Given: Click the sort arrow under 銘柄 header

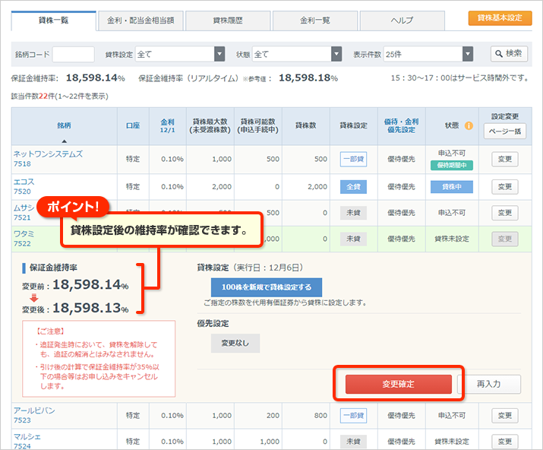Looking at the screenshot, I should pyautogui.click(x=64, y=141).
